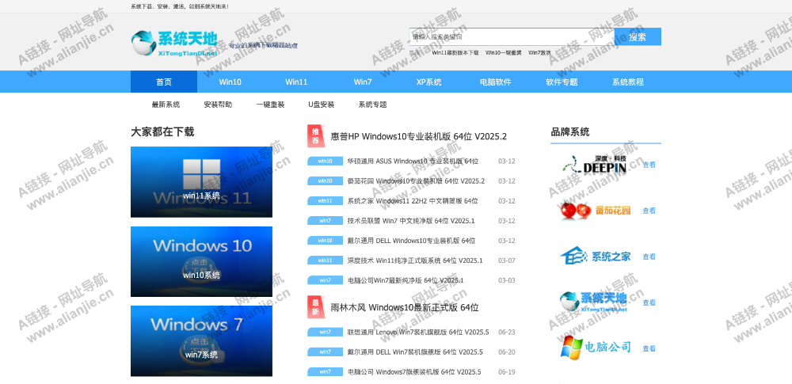Image resolution: width=792 pixels, height=384 pixels.
Task: Open 技术员联盟 Win7 中文纯净版 link
Action: click(x=411, y=221)
